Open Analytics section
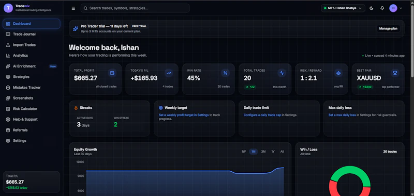Screen dimensions: 414x196 (x=32, y=56)
